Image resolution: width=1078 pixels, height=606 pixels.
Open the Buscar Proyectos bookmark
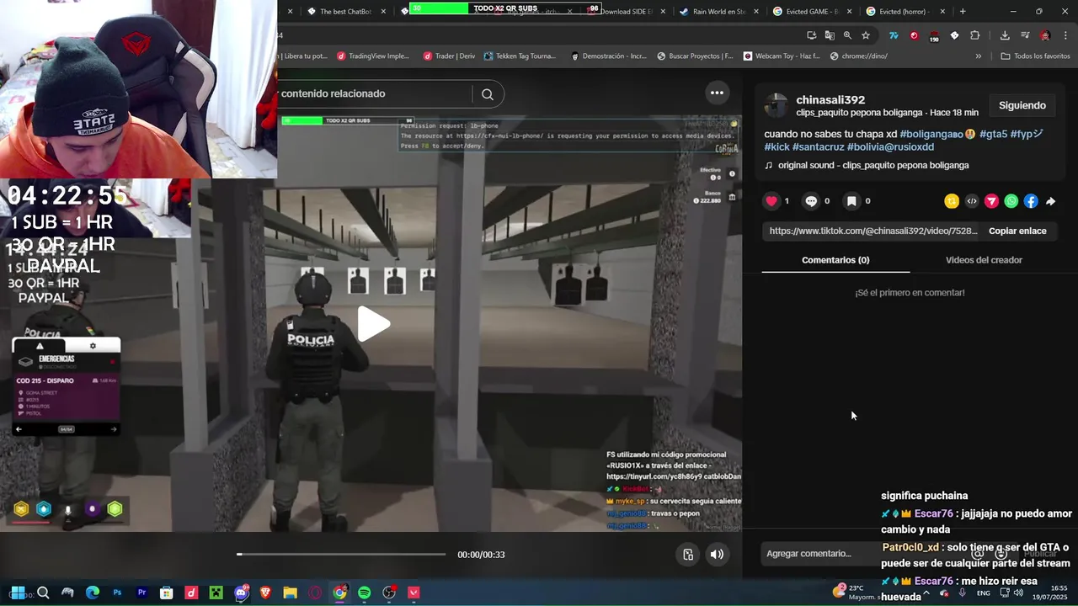[695, 56]
